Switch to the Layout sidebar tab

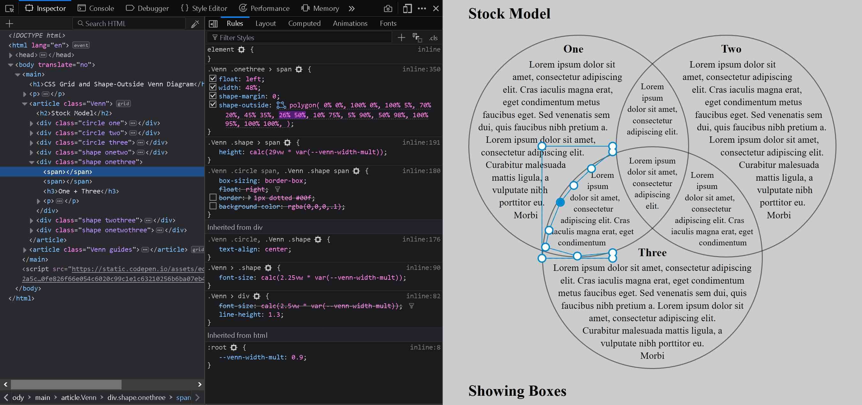(265, 23)
